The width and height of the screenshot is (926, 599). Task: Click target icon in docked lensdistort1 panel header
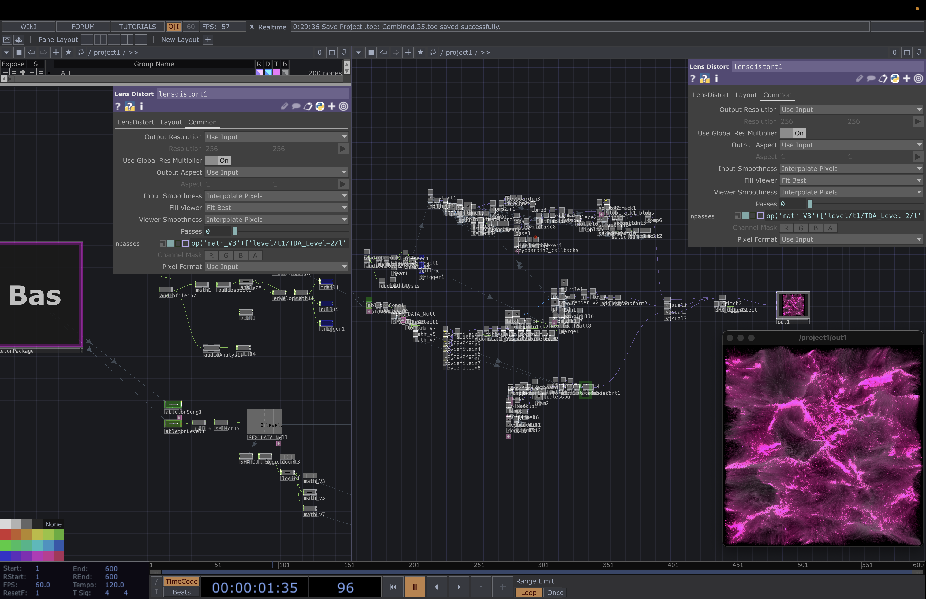tap(918, 79)
